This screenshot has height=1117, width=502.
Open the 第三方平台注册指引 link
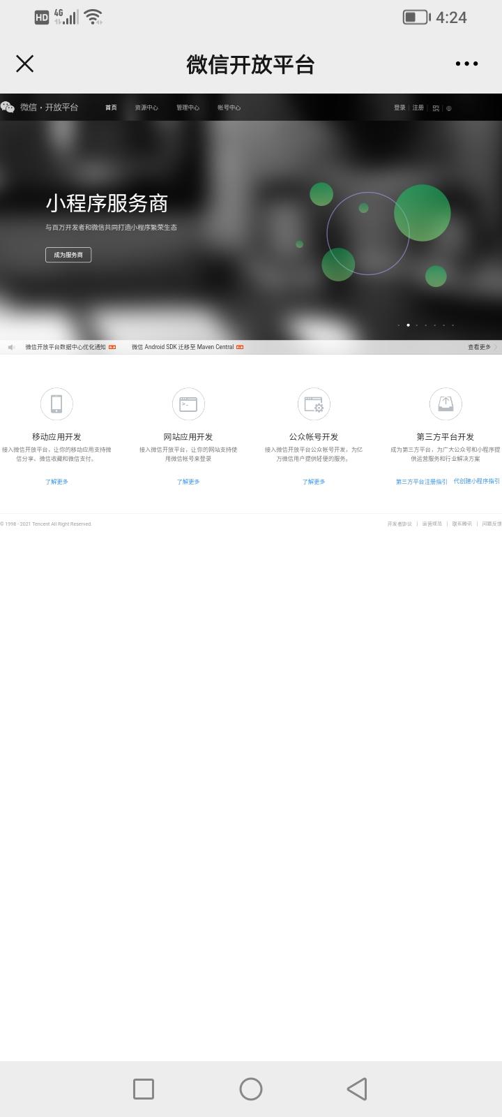click(422, 482)
